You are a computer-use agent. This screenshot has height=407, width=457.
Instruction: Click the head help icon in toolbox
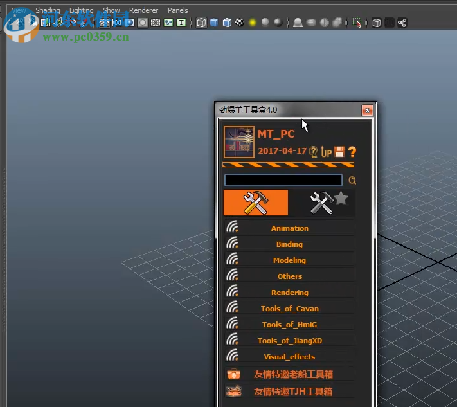[313, 151]
